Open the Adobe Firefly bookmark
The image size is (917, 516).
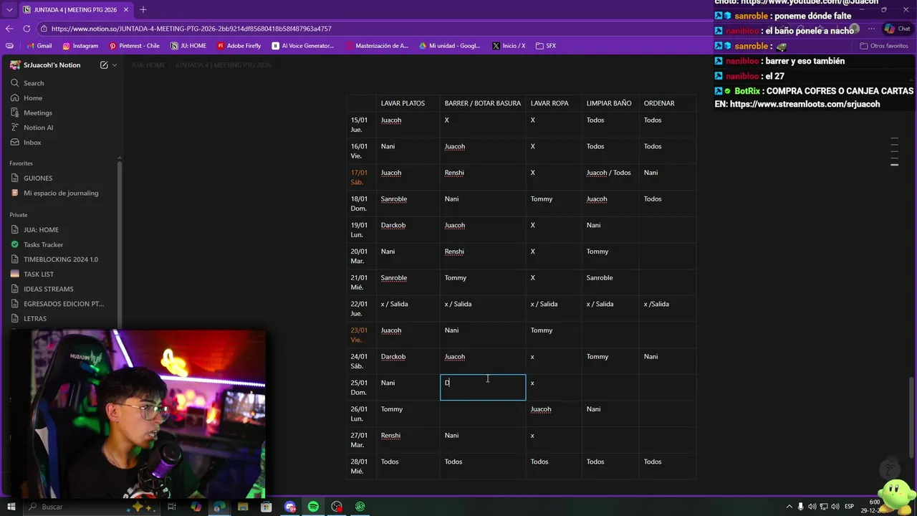click(239, 46)
